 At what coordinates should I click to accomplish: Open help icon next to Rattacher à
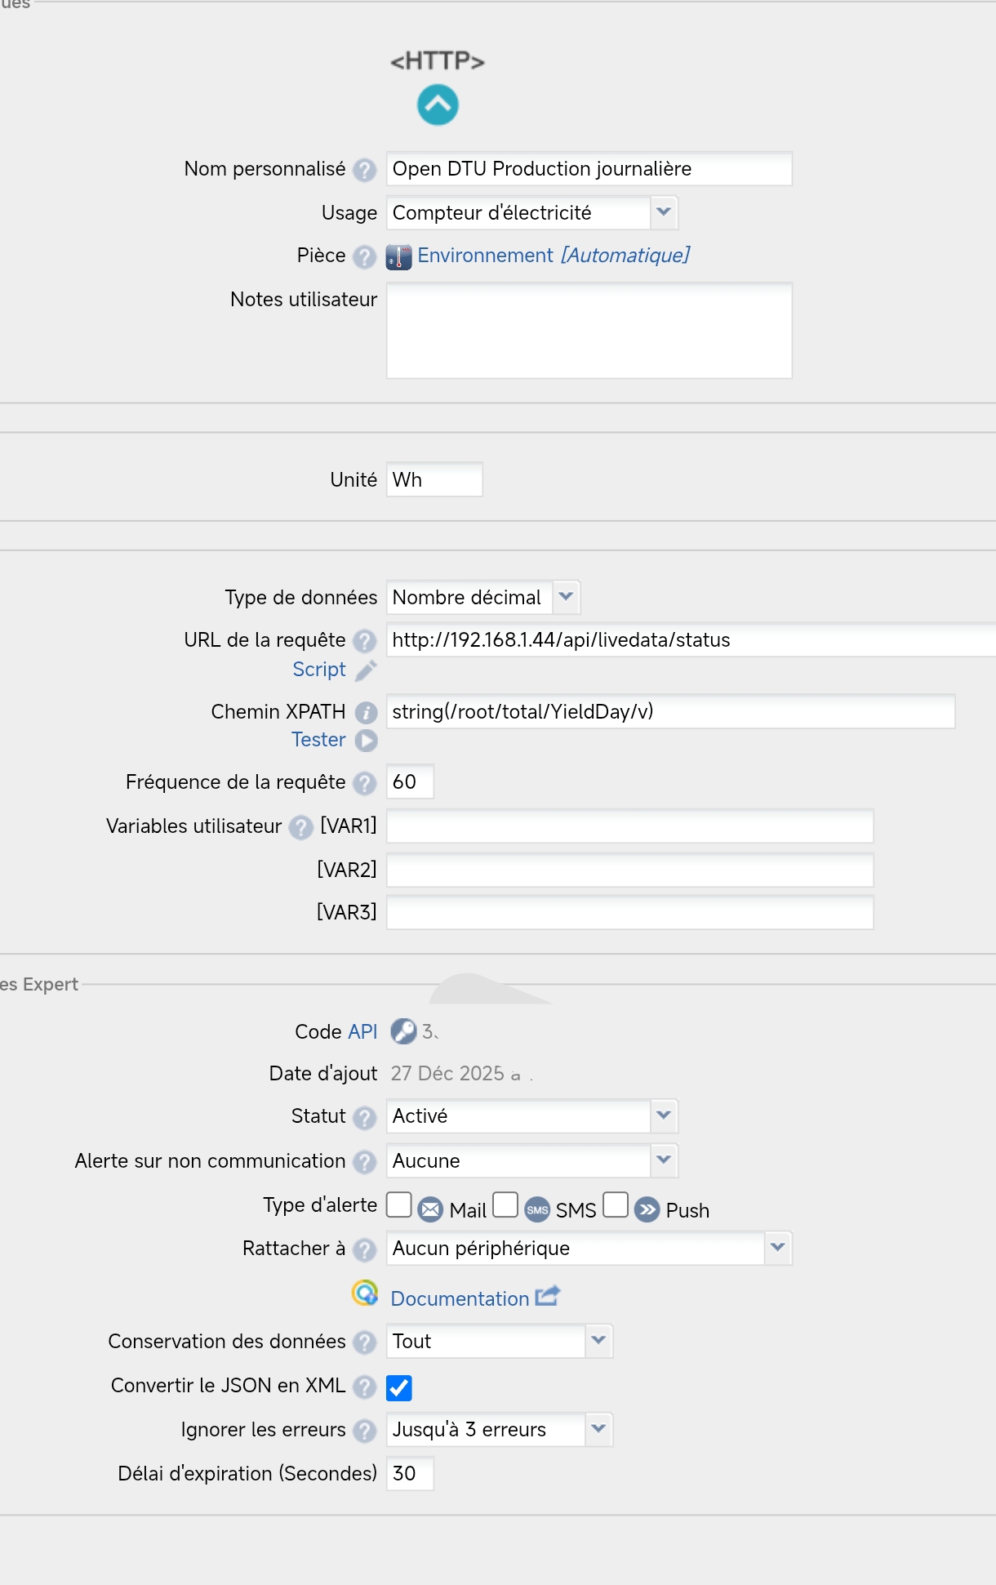tap(364, 1249)
